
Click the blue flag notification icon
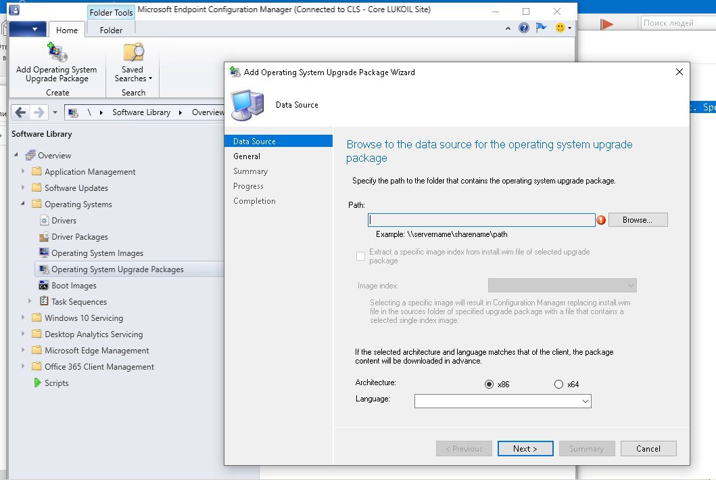tap(541, 28)
